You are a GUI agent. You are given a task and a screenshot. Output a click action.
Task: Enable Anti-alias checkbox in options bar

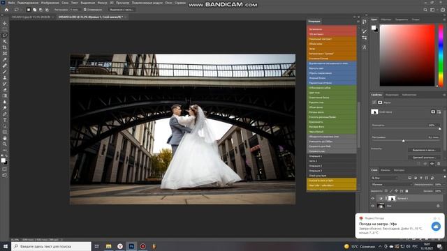(x=85, y=10)
